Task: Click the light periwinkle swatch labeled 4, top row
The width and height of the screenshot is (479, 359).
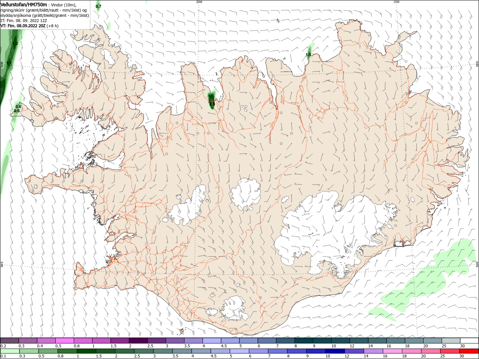Action: tap(211, 341)
